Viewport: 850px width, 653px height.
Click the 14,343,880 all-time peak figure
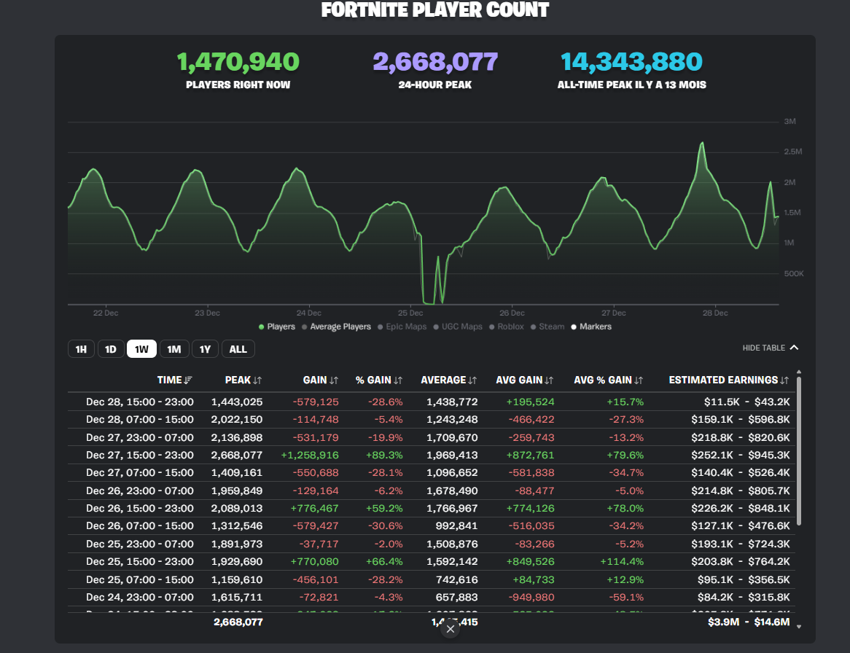point(631,62)
